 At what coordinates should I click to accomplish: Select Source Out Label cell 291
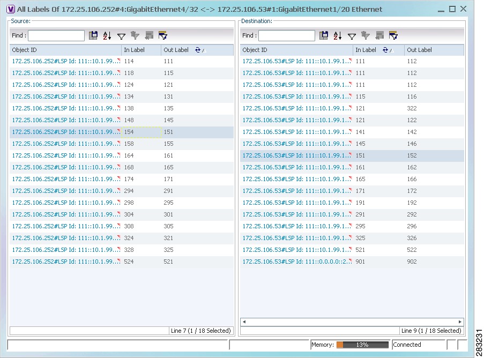point(197,191)
